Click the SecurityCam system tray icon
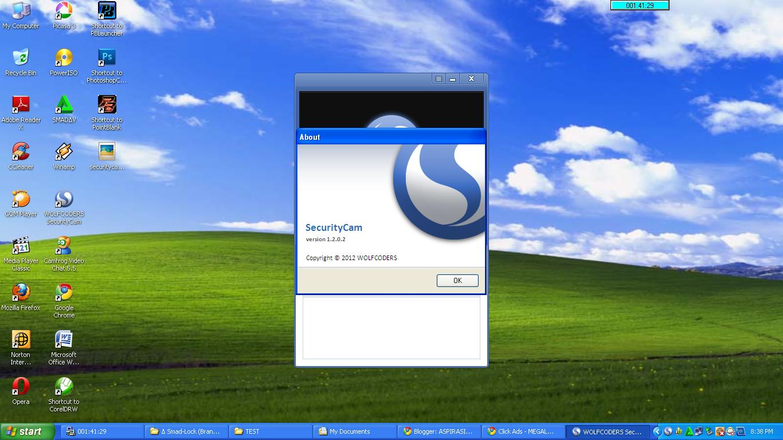 668,431
